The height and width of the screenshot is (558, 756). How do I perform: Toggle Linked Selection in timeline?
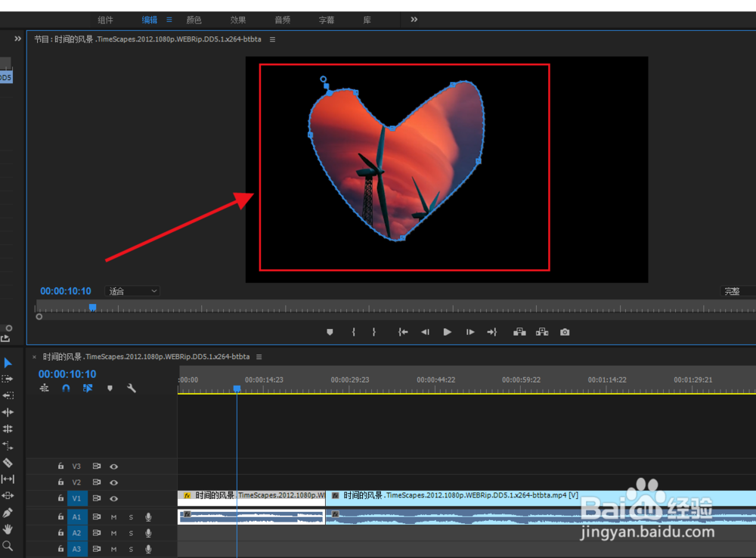[x=87, y=388]
